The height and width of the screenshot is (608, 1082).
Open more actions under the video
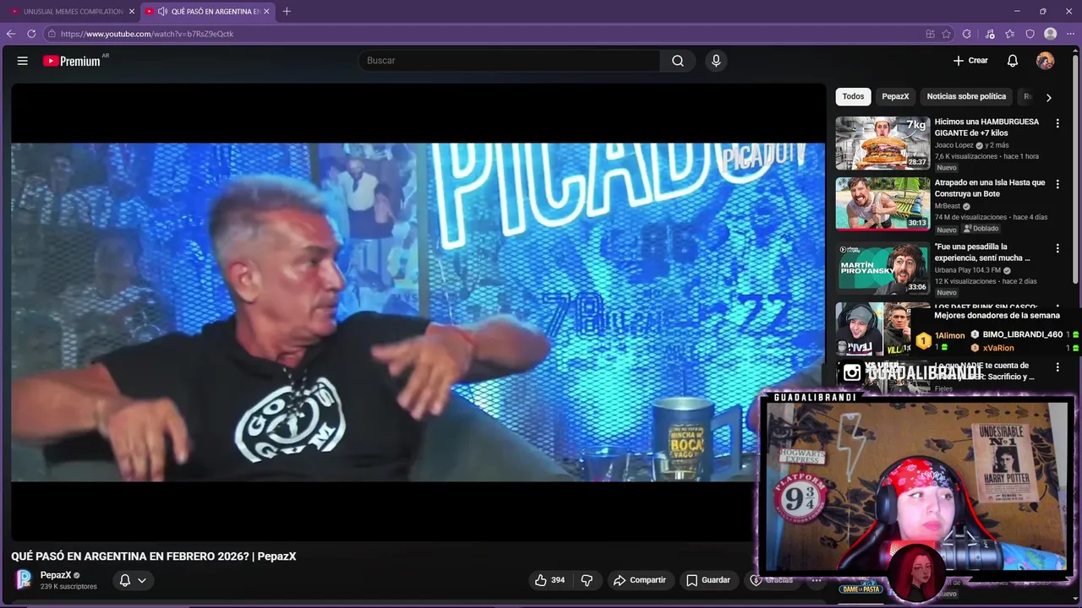point(817,580)
